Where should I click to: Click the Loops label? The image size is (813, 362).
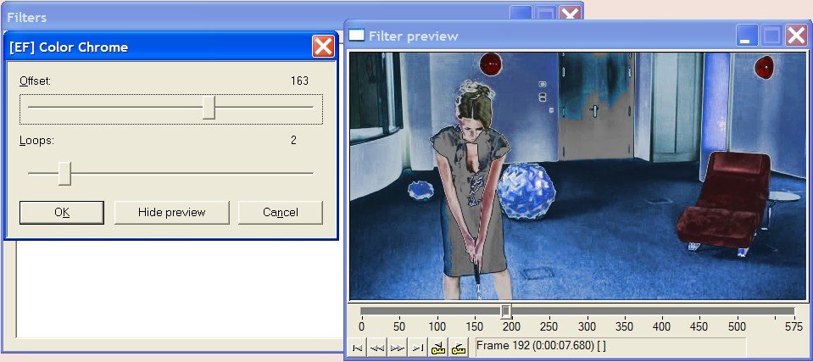tap(36, 141)
